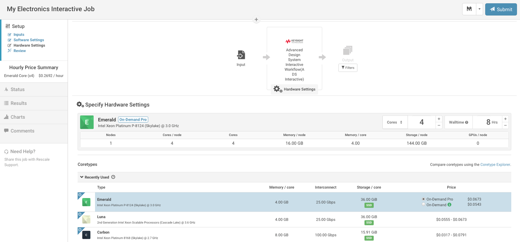This screenshot has height=242, width=520.
Task: Click the green Emerald coretype icon in list
Action: (x=86, y=202)
